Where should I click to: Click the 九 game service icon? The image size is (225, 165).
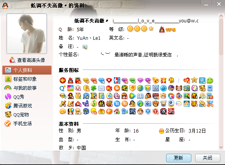click(x=194, y=96)
